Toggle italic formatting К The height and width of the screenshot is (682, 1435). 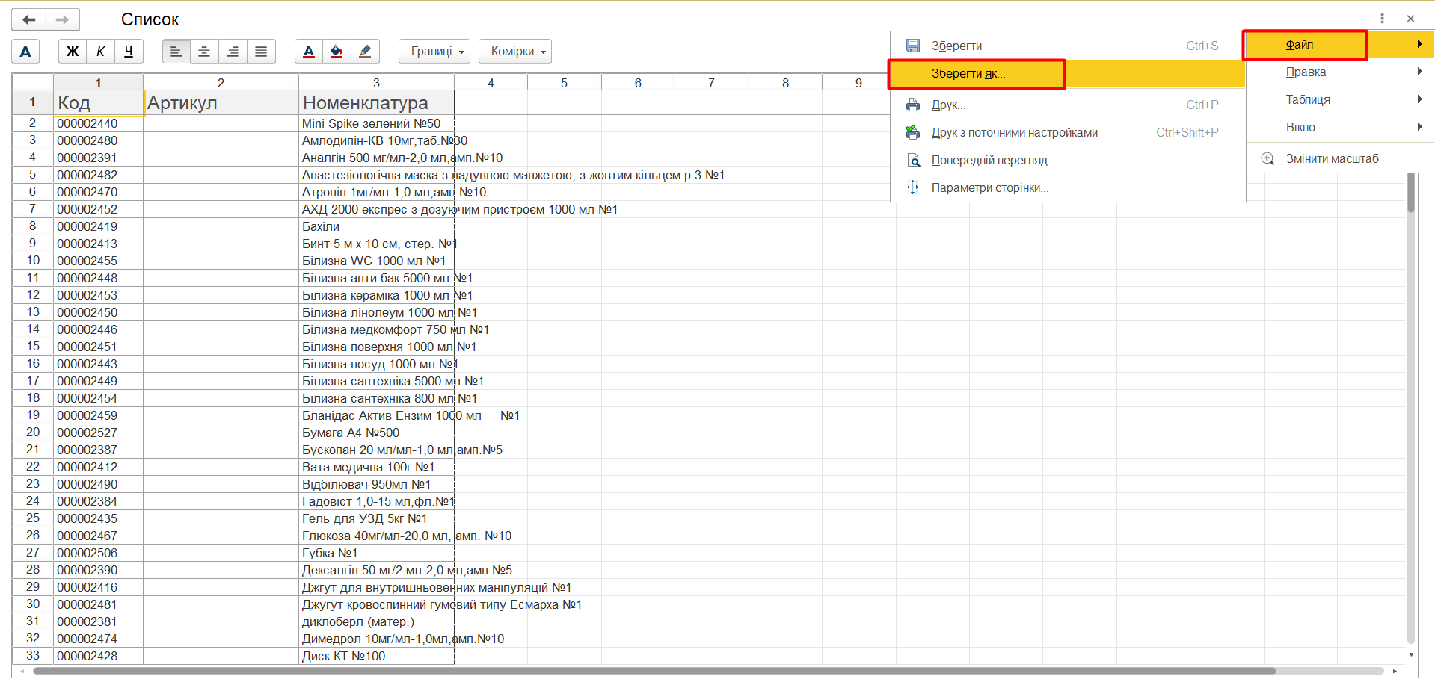tap(100, 52)
